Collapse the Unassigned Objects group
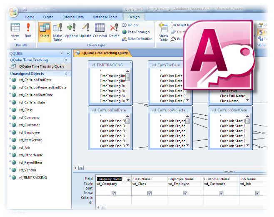Screen dimensions: 274x217 (x=66, y=74)
